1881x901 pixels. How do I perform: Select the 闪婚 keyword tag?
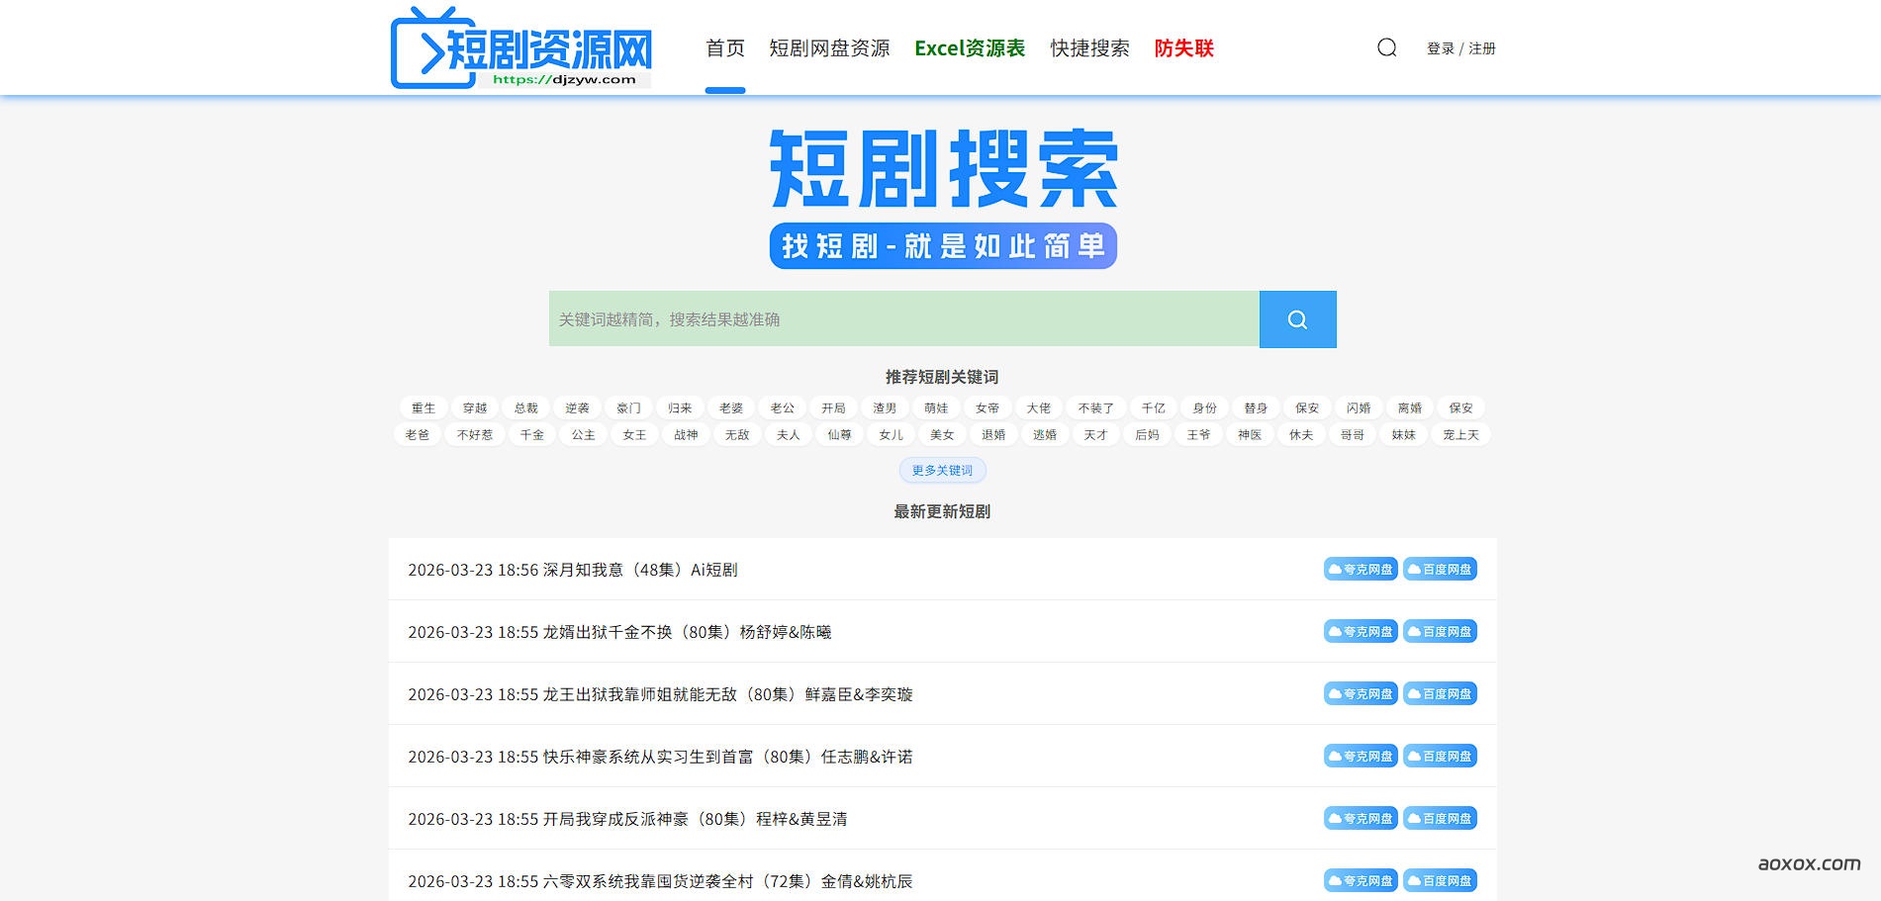click(x=1358, y=407)
